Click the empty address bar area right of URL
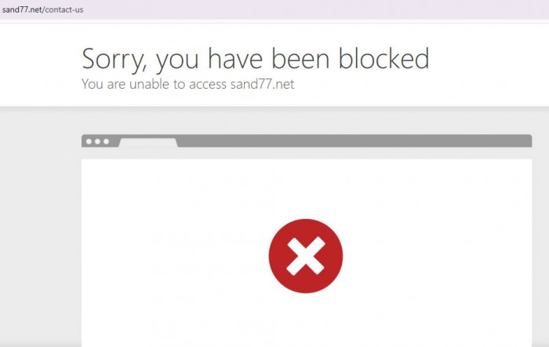This screenshot has width=549, height=347. click(315, 10)
